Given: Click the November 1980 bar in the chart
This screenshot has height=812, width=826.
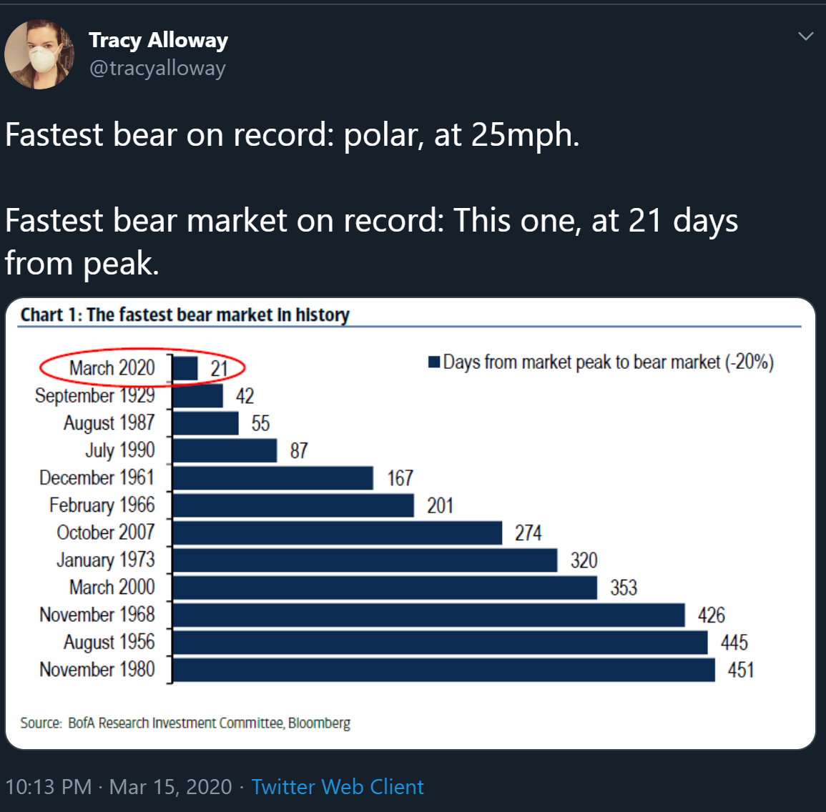Looking at the screenshot, I should click(443, 670).
